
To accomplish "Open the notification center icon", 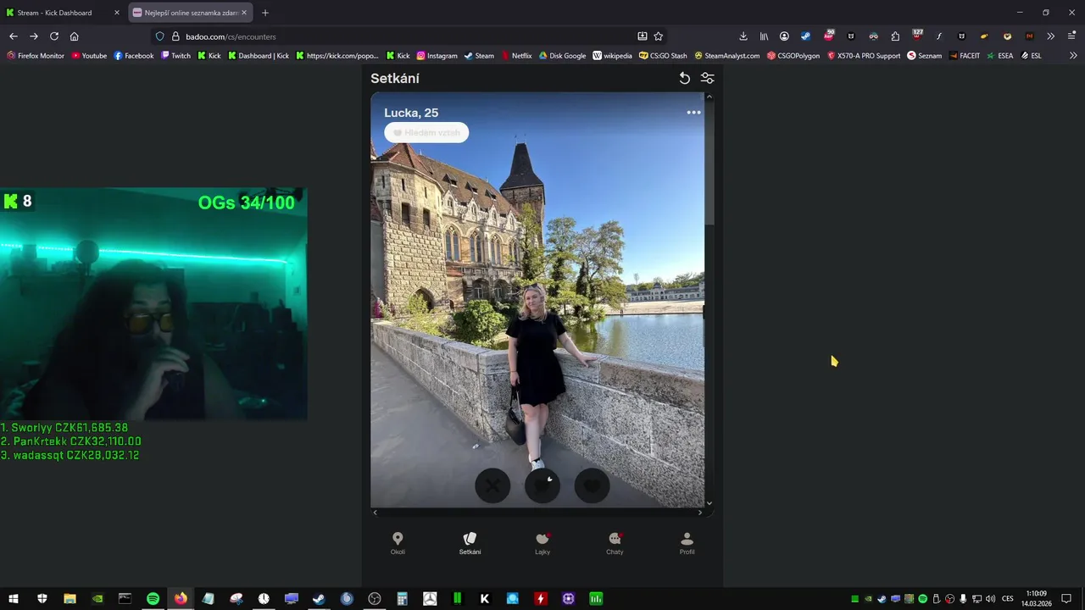I will (x=1066, y=599).
